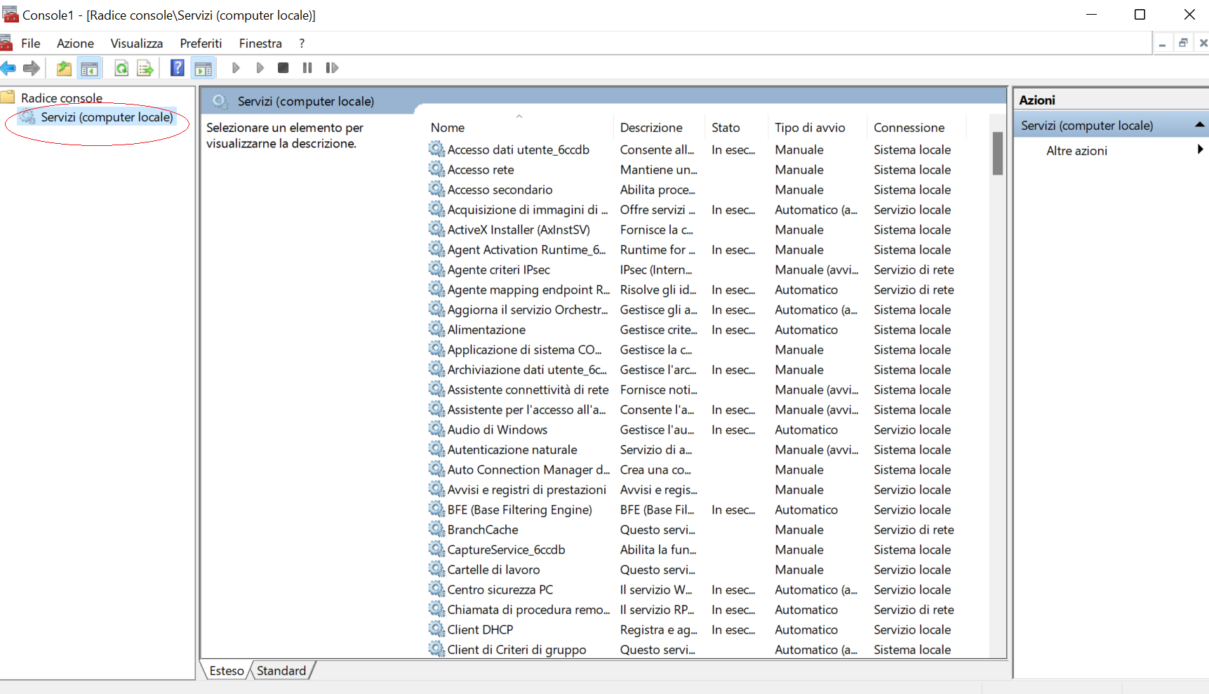This screenshot has height=694, width=1209.
Task: Select the Chiamata di procedura remo... service
Action: [x=529, y=609]
